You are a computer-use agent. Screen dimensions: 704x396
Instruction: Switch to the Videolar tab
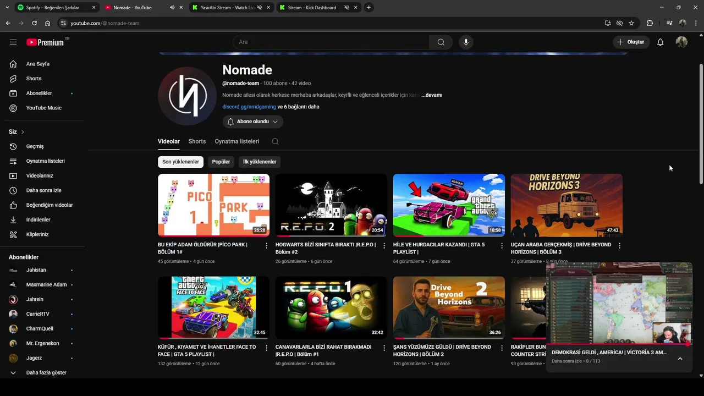(x=169, y=141)
